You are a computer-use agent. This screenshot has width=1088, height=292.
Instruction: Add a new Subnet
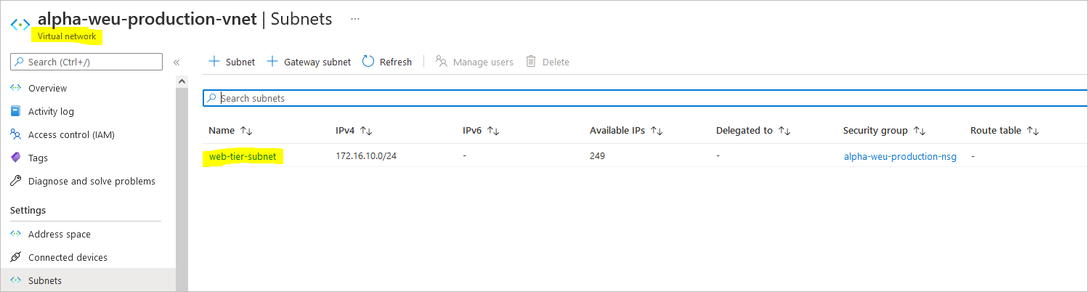pyautogui.click(x=232, y=62)
